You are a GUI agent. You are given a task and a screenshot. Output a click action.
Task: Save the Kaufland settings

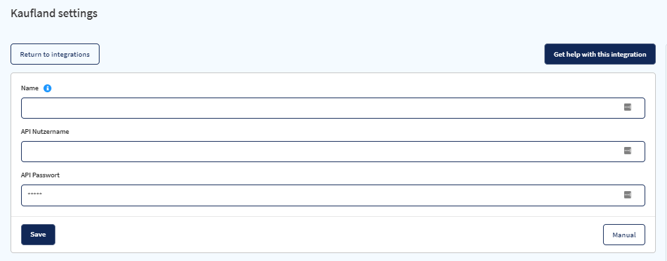point(38,235)
